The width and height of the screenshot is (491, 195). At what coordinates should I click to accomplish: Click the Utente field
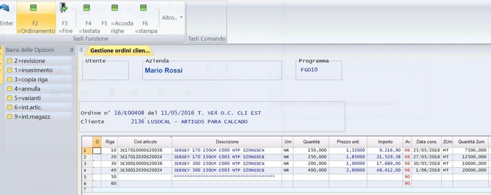[x=105, y=71]
